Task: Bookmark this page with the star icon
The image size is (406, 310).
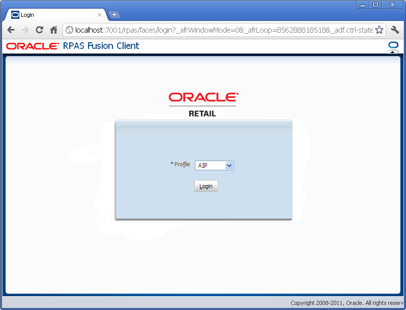Action: point(379,30)
